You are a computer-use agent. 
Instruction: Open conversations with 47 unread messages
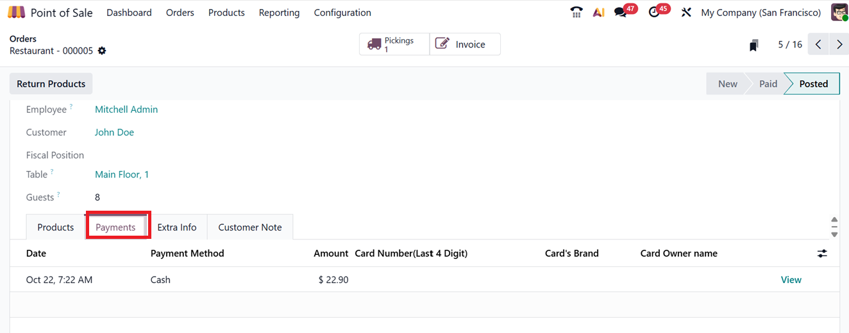621,12
